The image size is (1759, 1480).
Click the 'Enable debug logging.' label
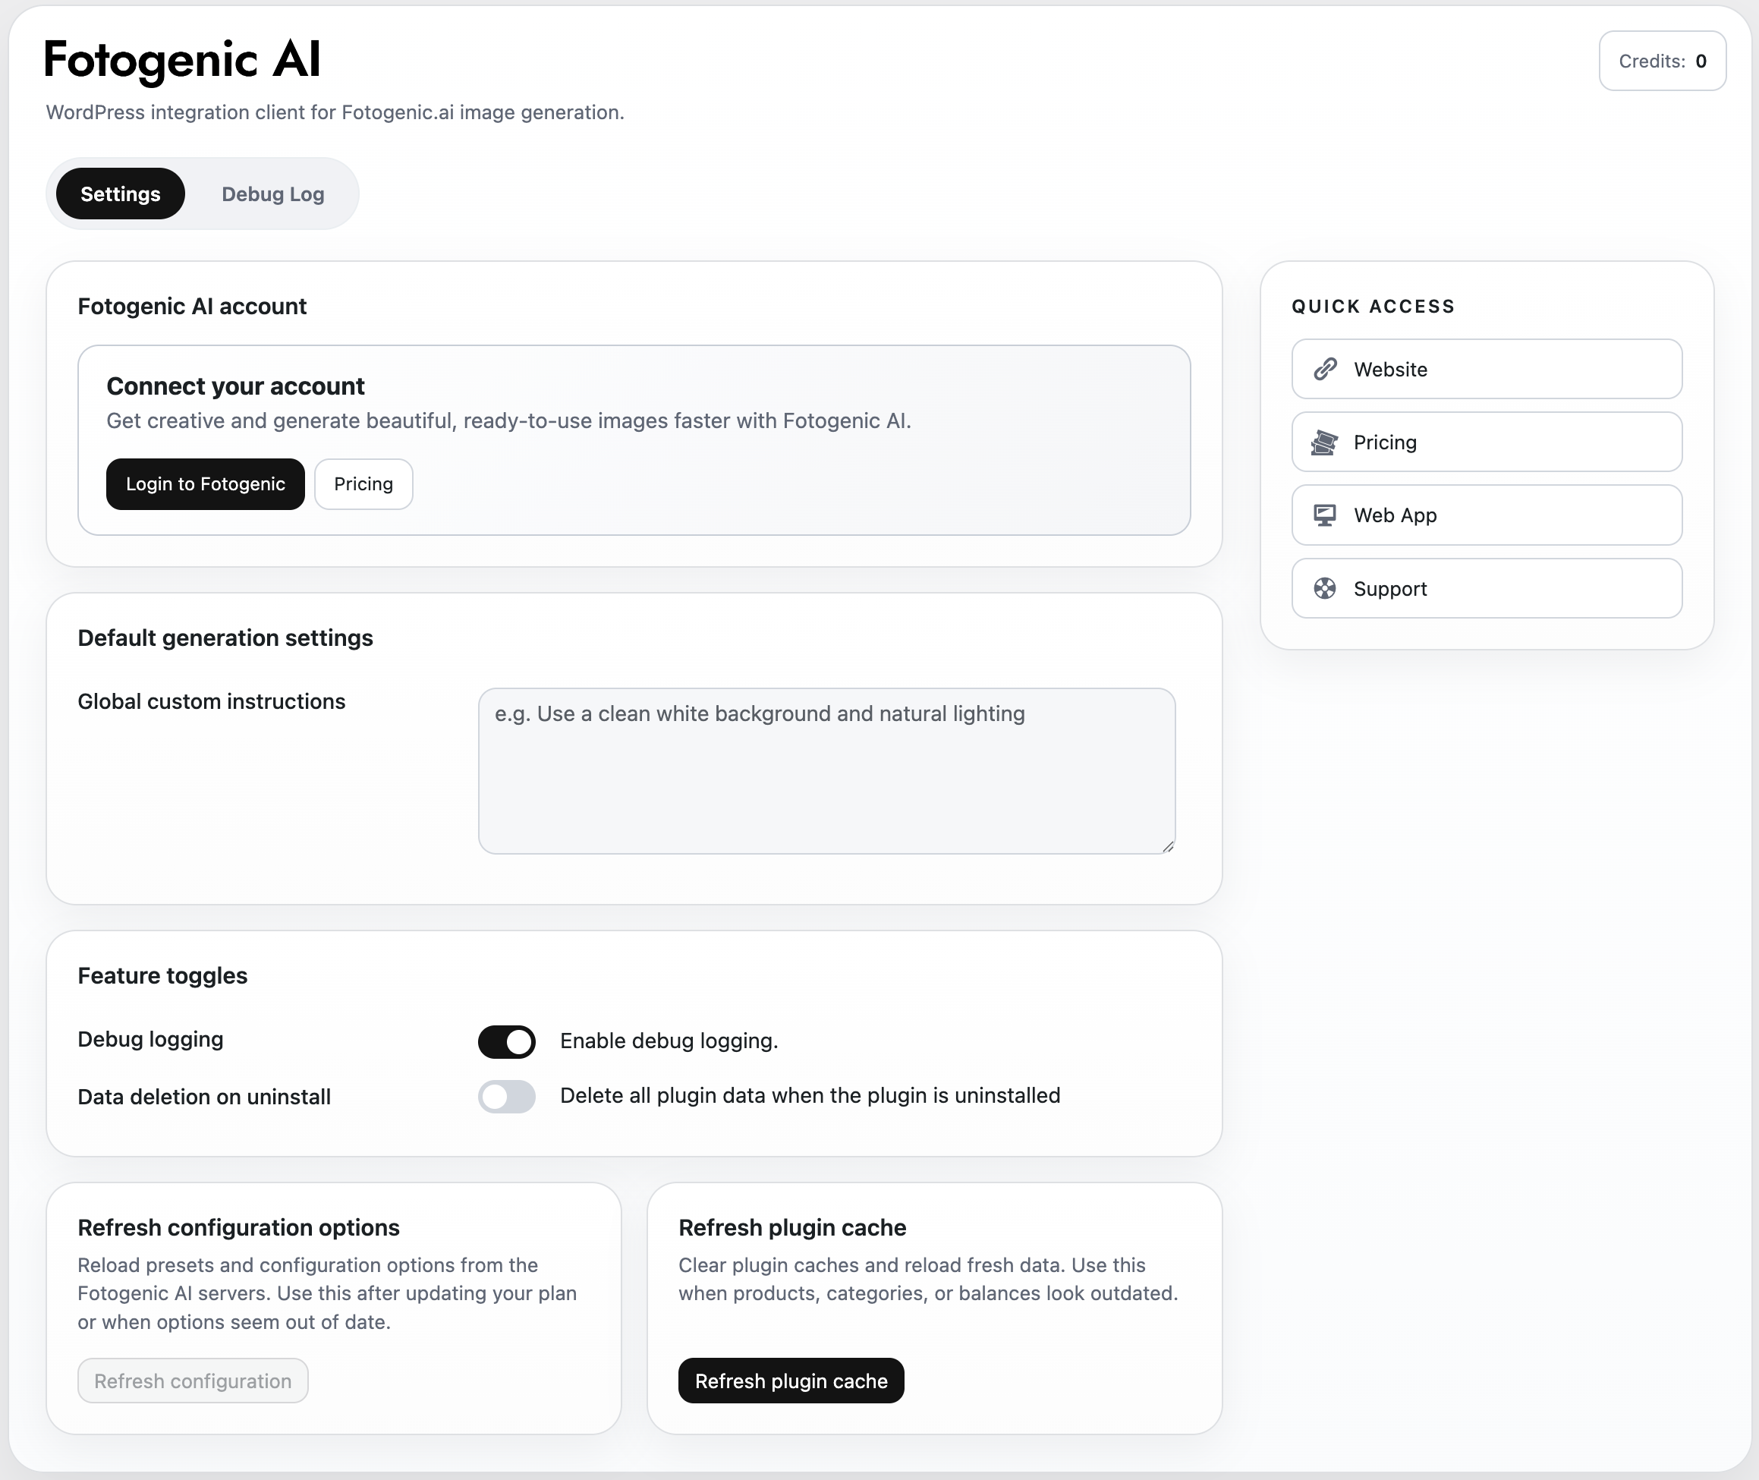669,1041
